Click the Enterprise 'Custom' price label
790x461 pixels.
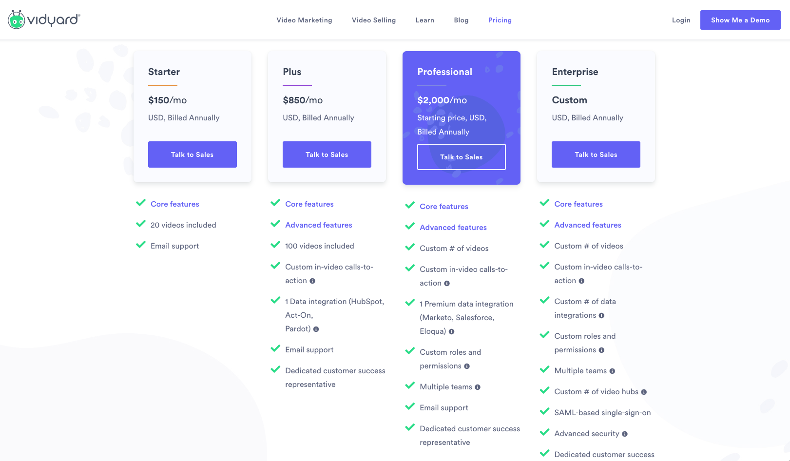point(569,100)
